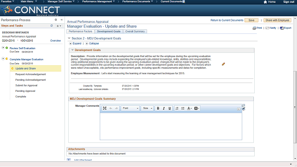Select the Complete step

point(20,96)
